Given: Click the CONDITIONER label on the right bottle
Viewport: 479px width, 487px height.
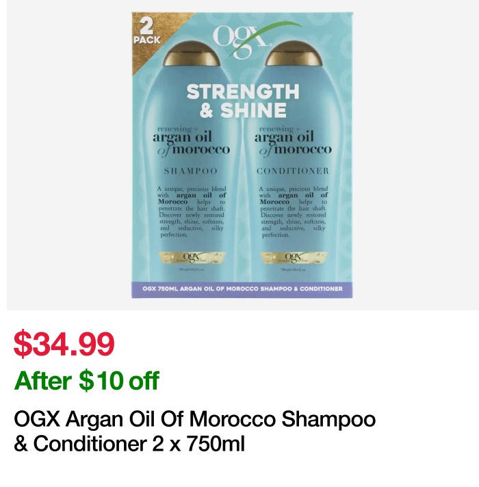Looking at the screenshot, I should point(293,171).
